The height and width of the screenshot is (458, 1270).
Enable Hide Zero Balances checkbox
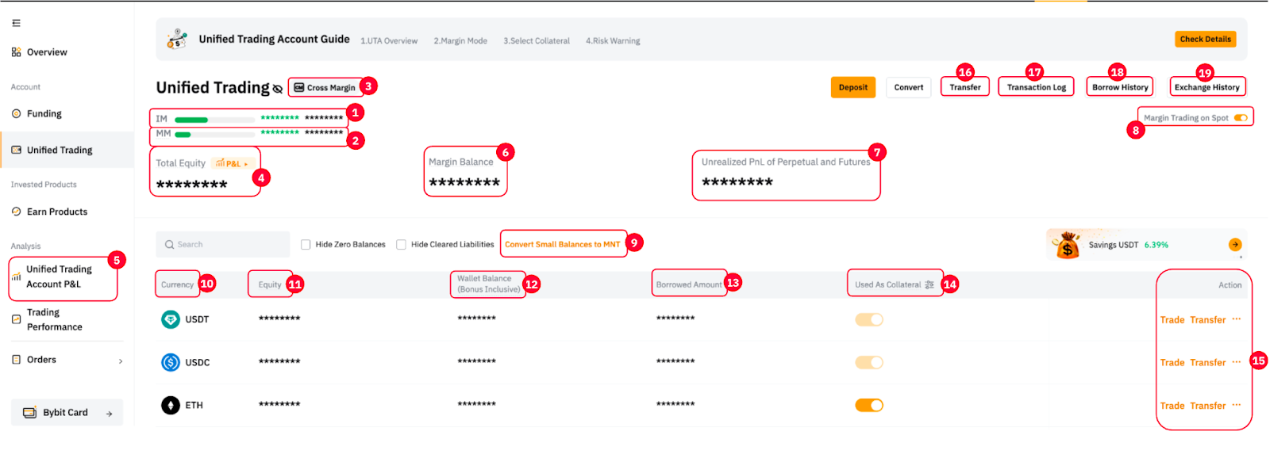306,245
